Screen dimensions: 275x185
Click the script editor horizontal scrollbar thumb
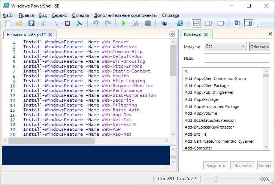(x=52, y=141)
